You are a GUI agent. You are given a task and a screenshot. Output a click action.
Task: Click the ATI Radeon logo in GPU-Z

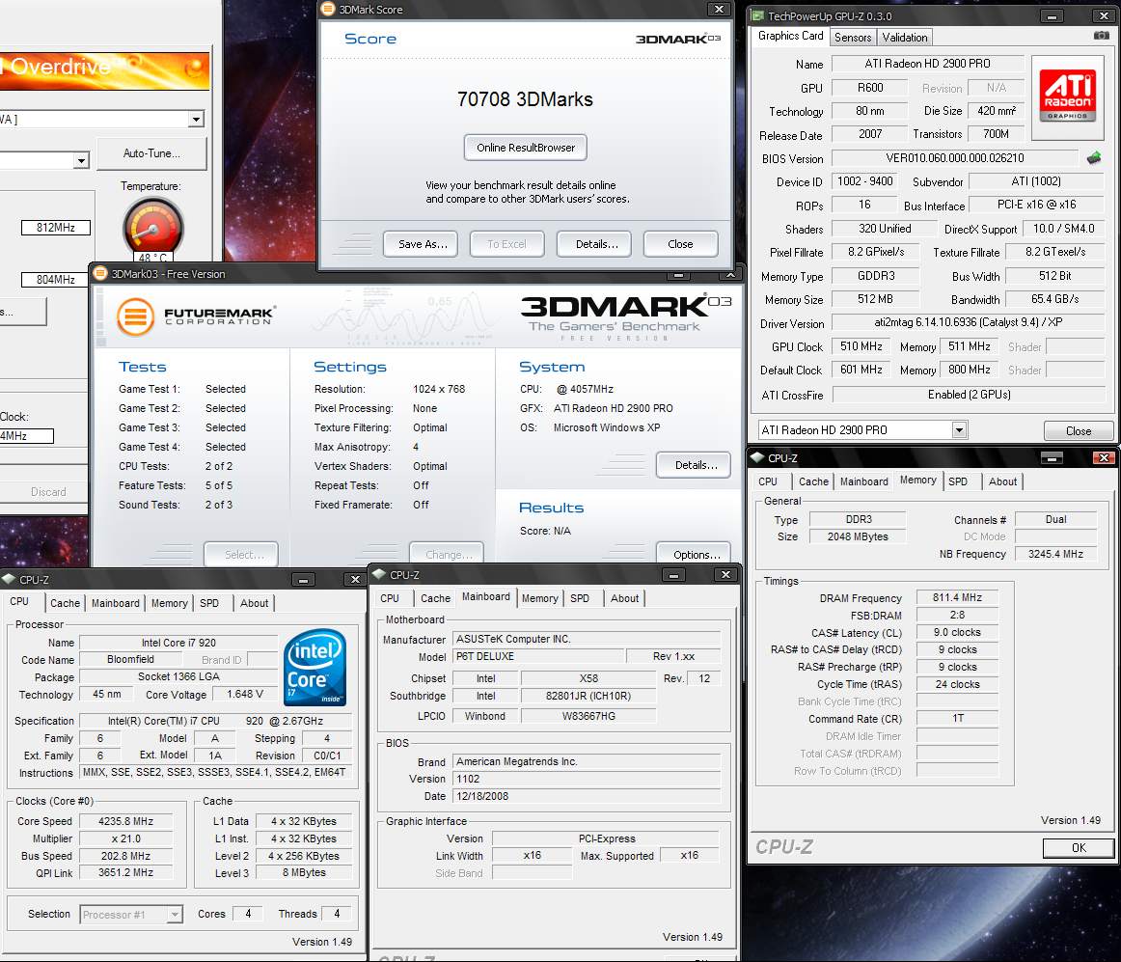[x=1067, y=96]
